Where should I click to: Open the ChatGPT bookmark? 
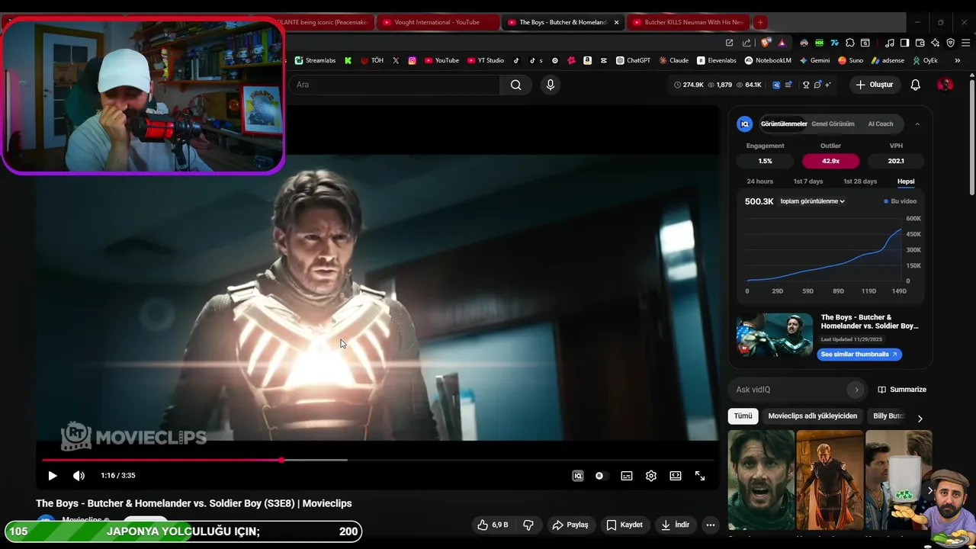(634, 60)
